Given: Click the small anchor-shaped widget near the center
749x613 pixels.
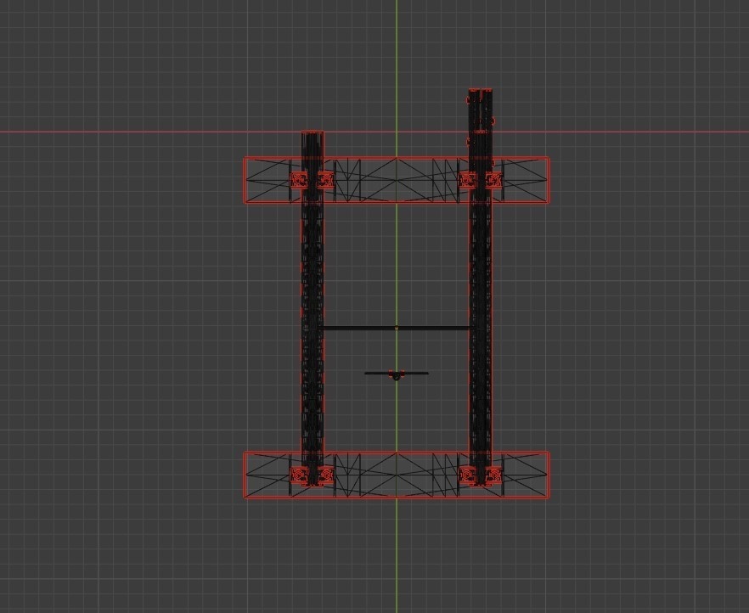Looking at the screenshot, I should [396, 374].
